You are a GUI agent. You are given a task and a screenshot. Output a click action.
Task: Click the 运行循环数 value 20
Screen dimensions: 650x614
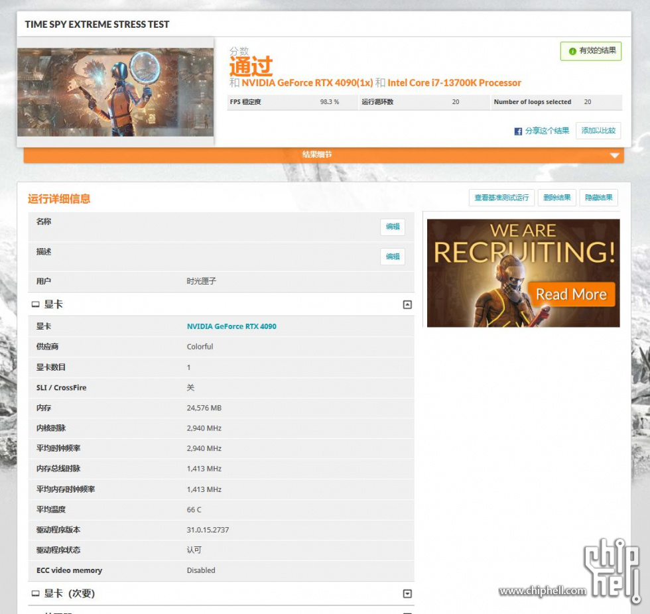456,102
